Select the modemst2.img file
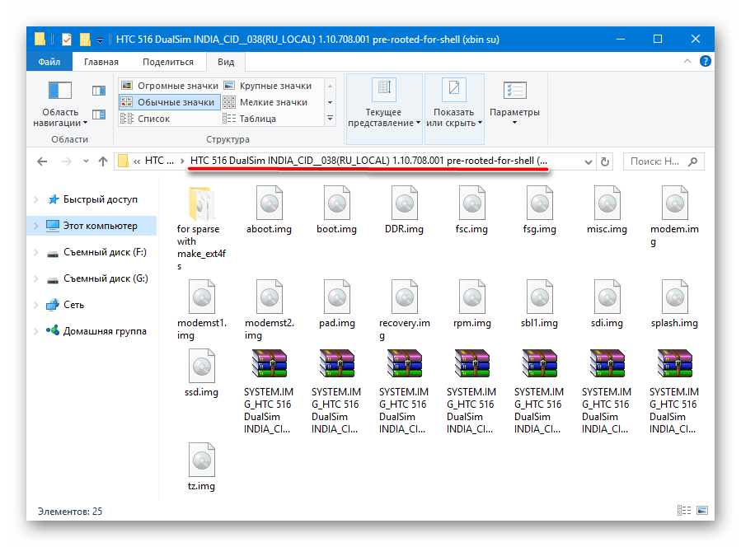Screen dimensions: 741x547 tap(270, 310)
